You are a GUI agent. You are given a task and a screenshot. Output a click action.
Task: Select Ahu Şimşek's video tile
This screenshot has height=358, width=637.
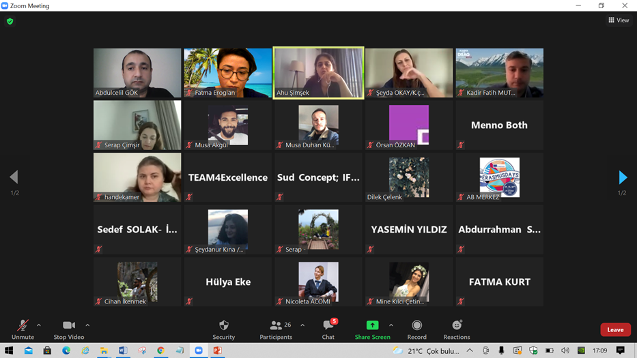pyautogui.click(x=318, y=72)
